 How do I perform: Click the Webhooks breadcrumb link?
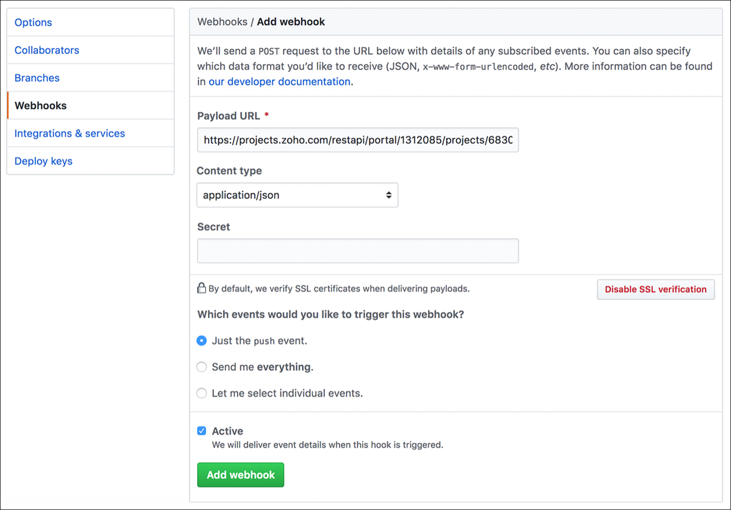pos(222,22)
